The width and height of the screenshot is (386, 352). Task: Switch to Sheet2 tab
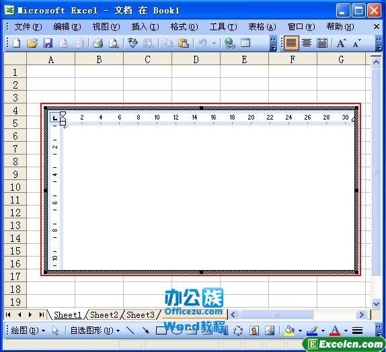point(104,315)
